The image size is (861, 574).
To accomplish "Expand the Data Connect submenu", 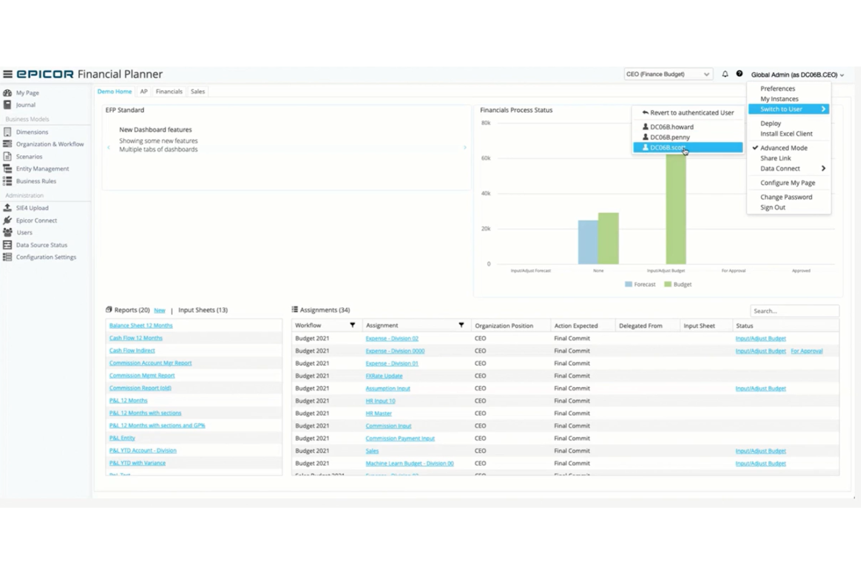I will (780, 168).
